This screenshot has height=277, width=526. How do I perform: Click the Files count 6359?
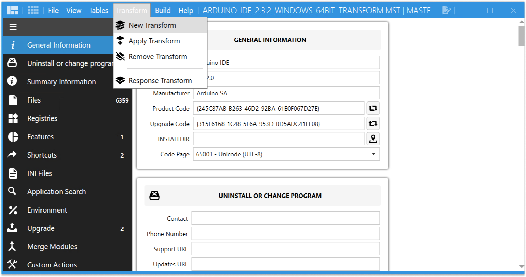pos(122,100)
